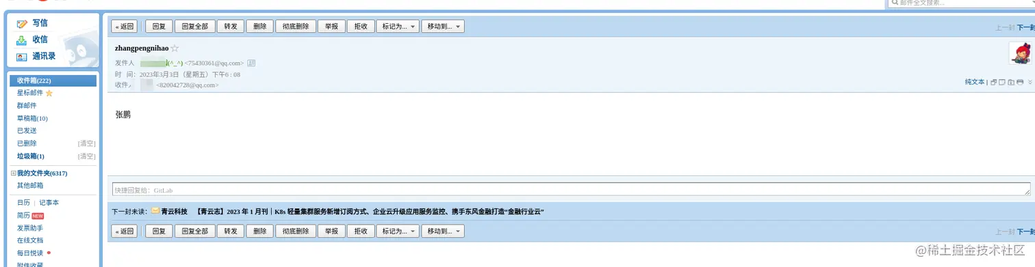The image size is (1035, 267).
Task: Expand header details double-chevron
Action: 1030,82
